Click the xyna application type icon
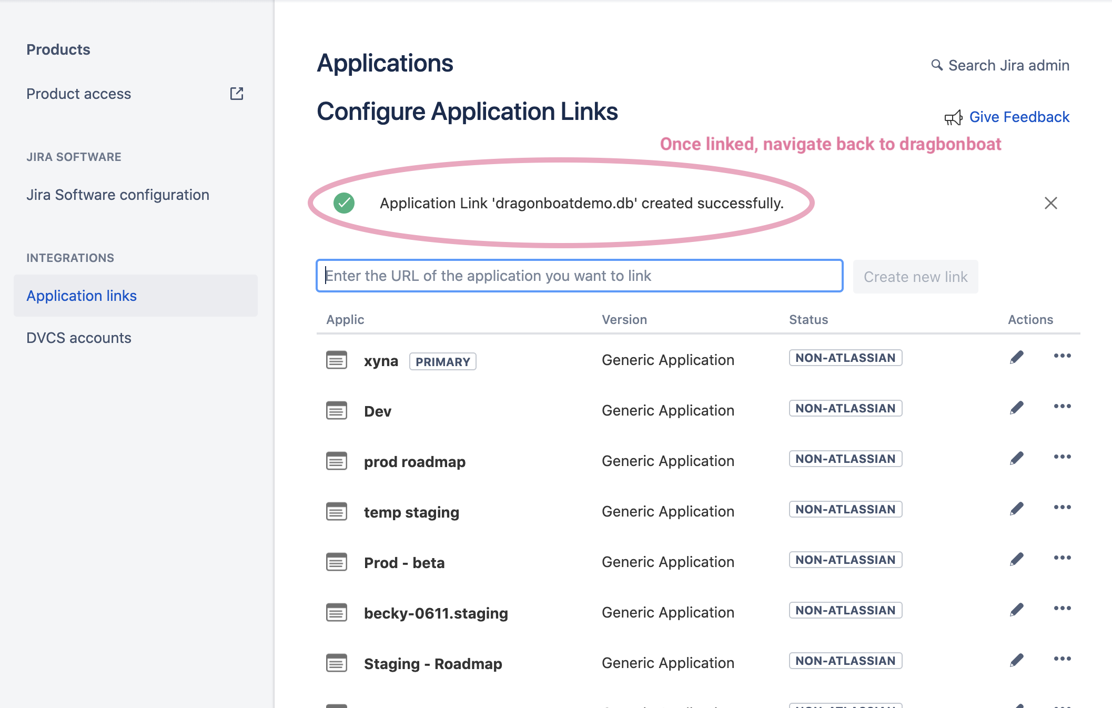 point(337,360)
